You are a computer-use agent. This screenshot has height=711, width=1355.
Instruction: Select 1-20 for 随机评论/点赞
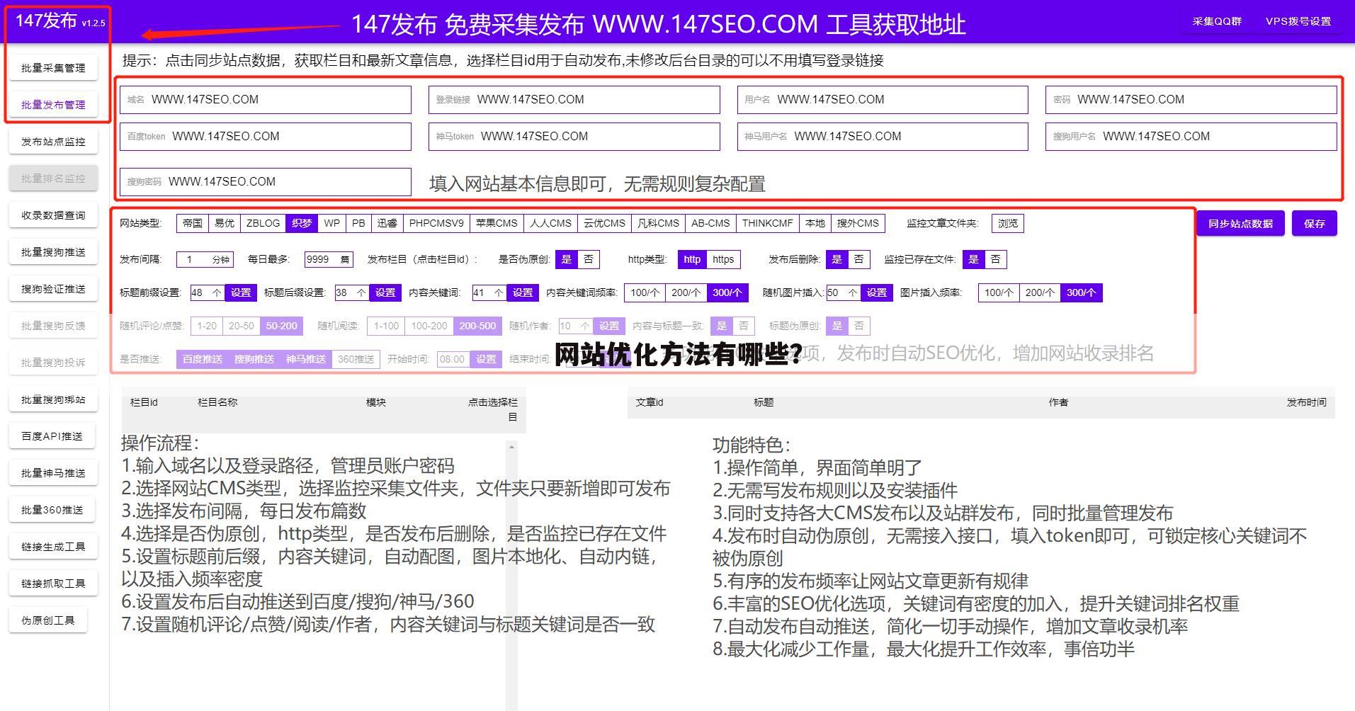tap(207, 326)
